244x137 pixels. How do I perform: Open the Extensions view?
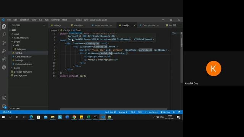4,59
